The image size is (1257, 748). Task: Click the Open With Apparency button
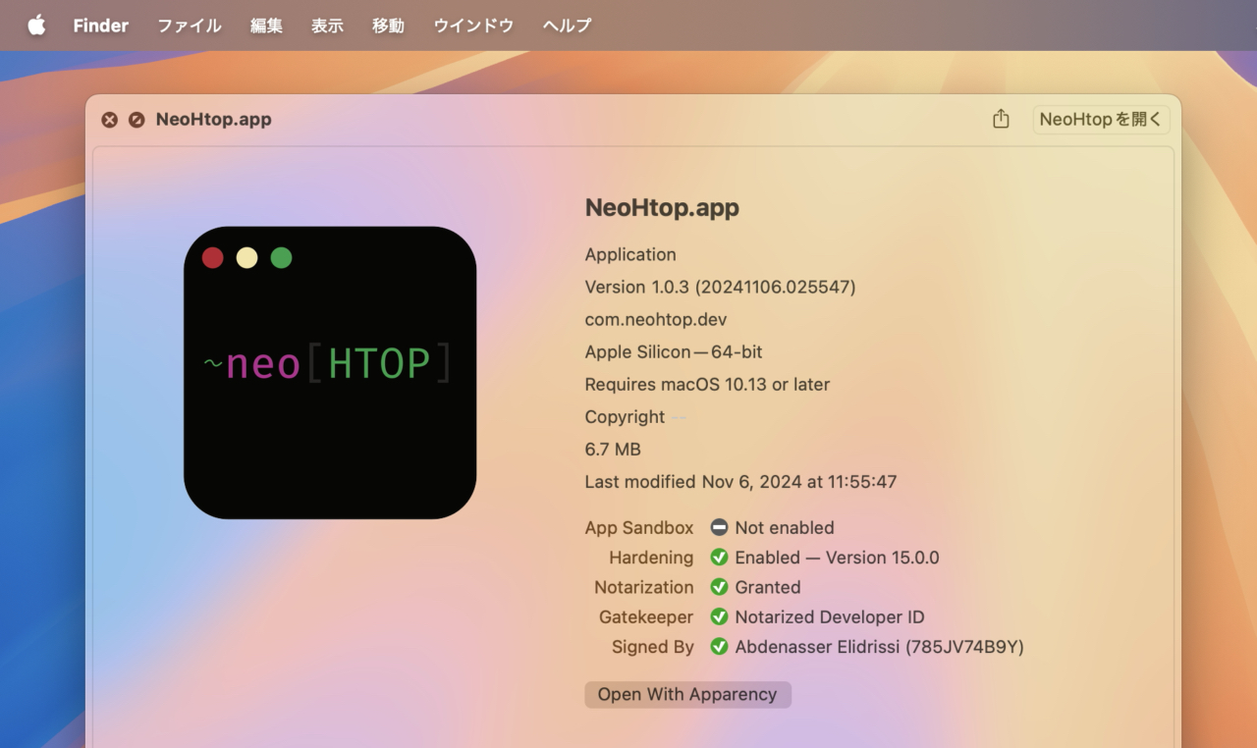pos(687,694)
